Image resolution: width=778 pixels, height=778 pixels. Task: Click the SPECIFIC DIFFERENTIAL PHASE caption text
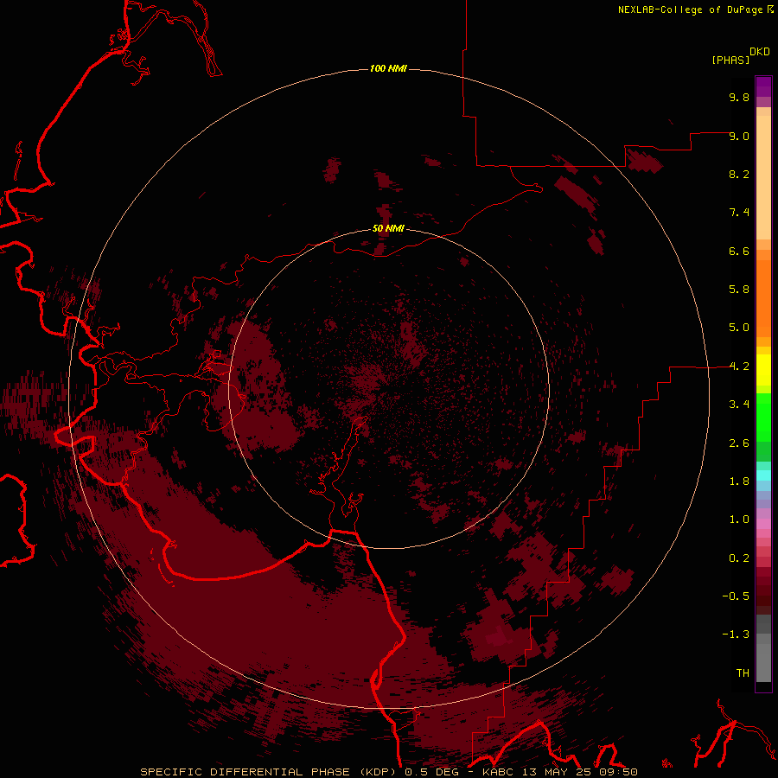coord(246,772)
